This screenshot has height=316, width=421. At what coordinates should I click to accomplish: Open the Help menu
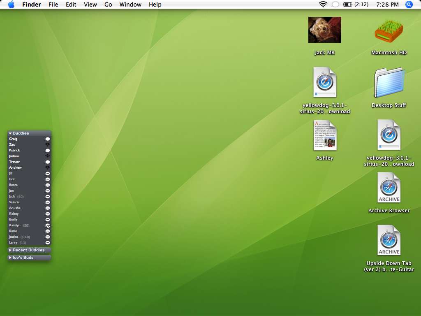pos(155,4)
